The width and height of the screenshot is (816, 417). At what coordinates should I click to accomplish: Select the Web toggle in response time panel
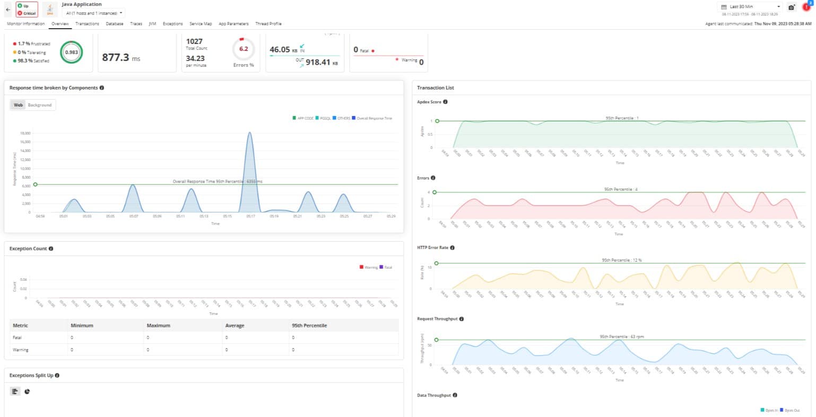pyautogui.click(x=18, y=105)
